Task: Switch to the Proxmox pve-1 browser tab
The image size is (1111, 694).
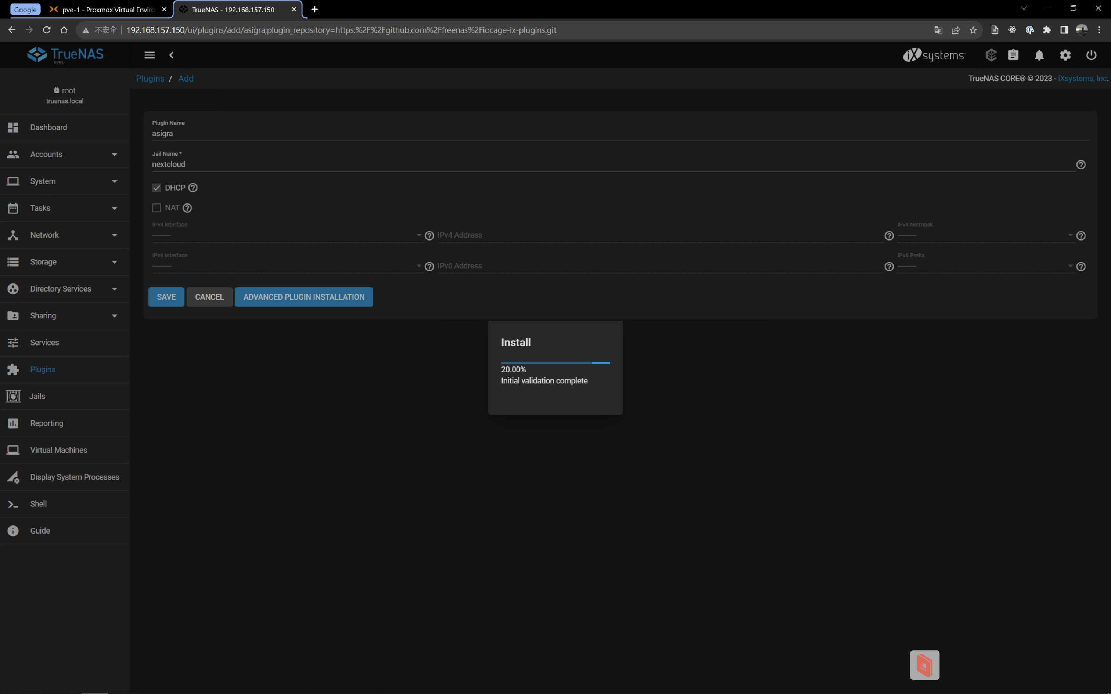Action: click(108, 10)
